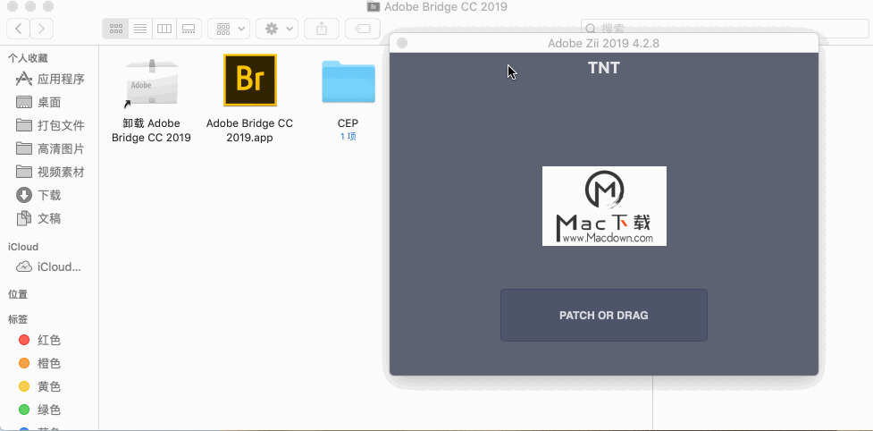Switch Finder to column view
873x431 pixels.
click(x=164, y=29)
